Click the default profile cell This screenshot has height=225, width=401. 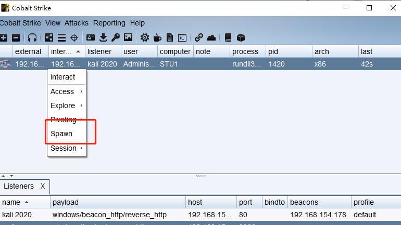point(376,215)
